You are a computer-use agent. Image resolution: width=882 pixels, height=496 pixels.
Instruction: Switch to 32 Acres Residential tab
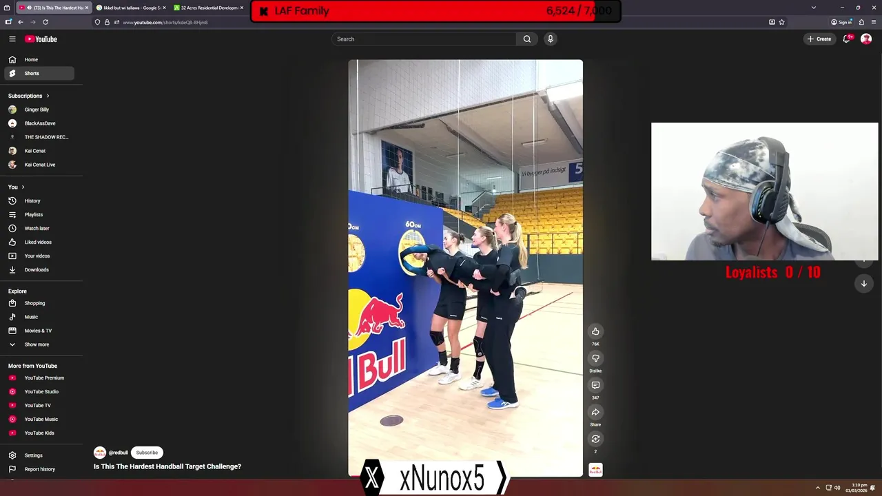click(x=209, y=8)
